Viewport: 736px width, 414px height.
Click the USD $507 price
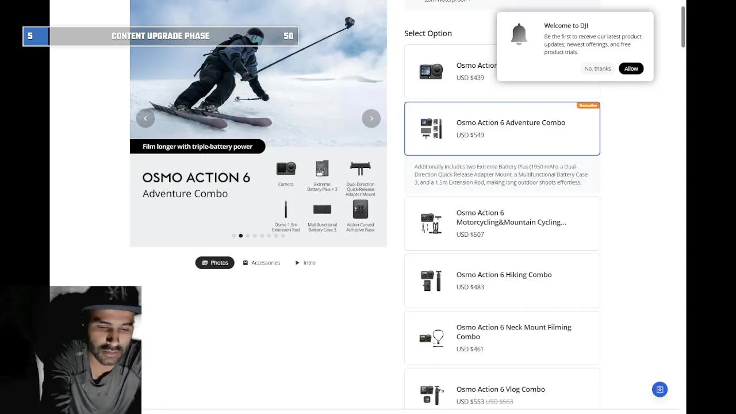point(470,235)
